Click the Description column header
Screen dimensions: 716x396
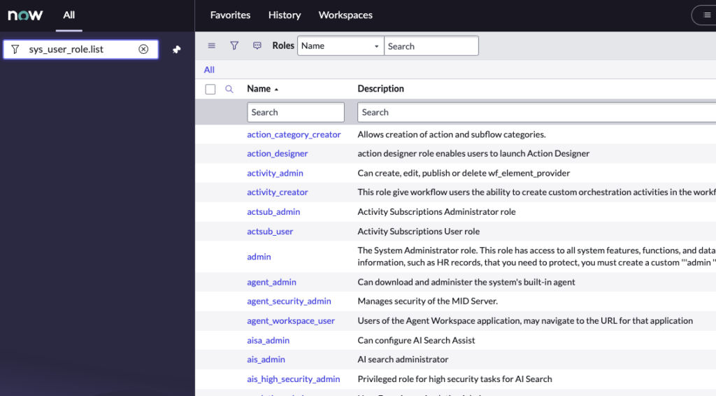pyautogui.click(x=381, y=89)
